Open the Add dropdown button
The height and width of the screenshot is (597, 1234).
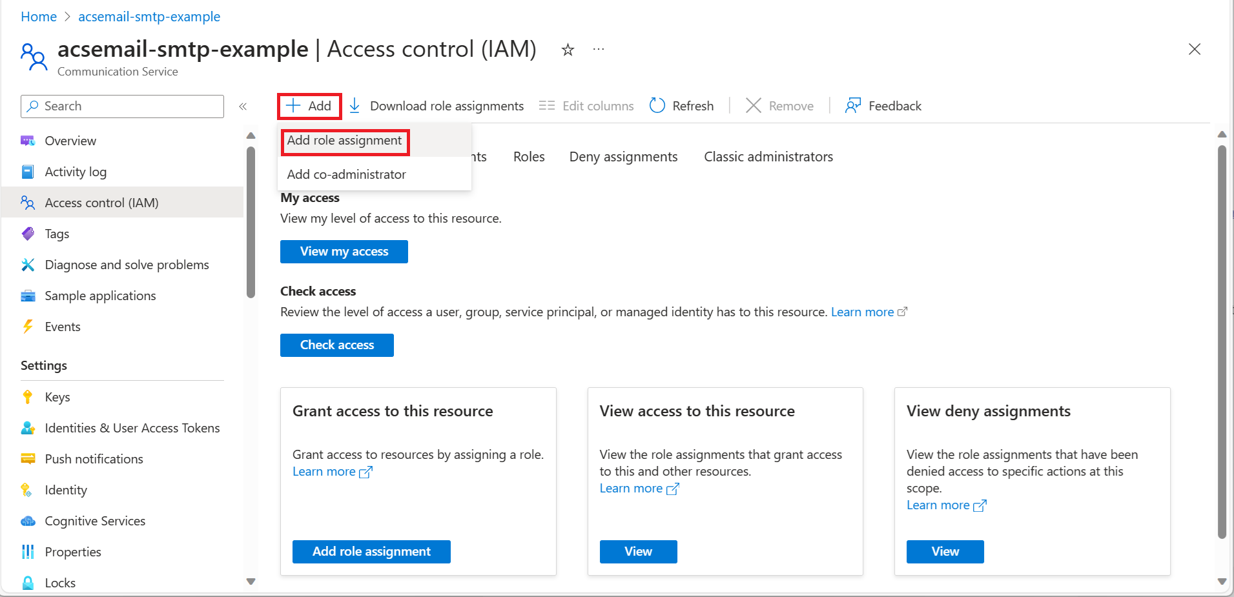pyautogui.click(x=309, y=106)
